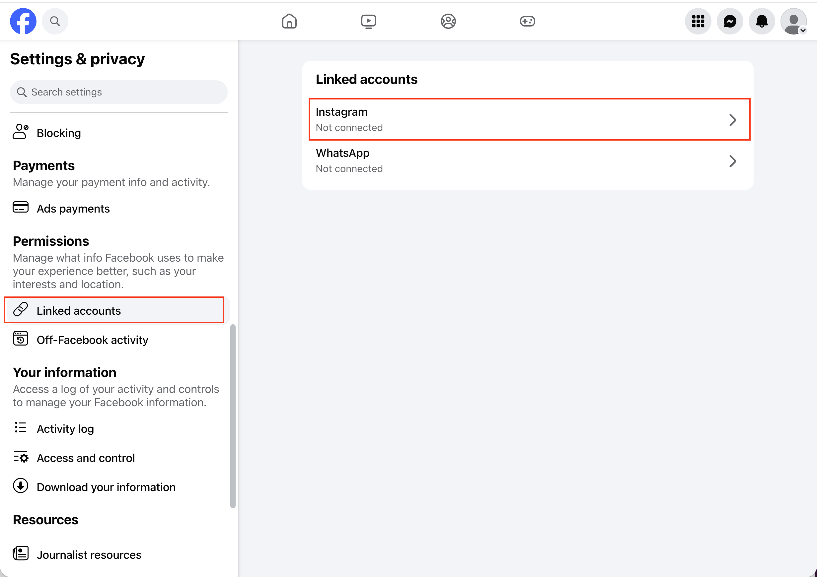Click the Settings & privacy heading

(x=78, y=59)
